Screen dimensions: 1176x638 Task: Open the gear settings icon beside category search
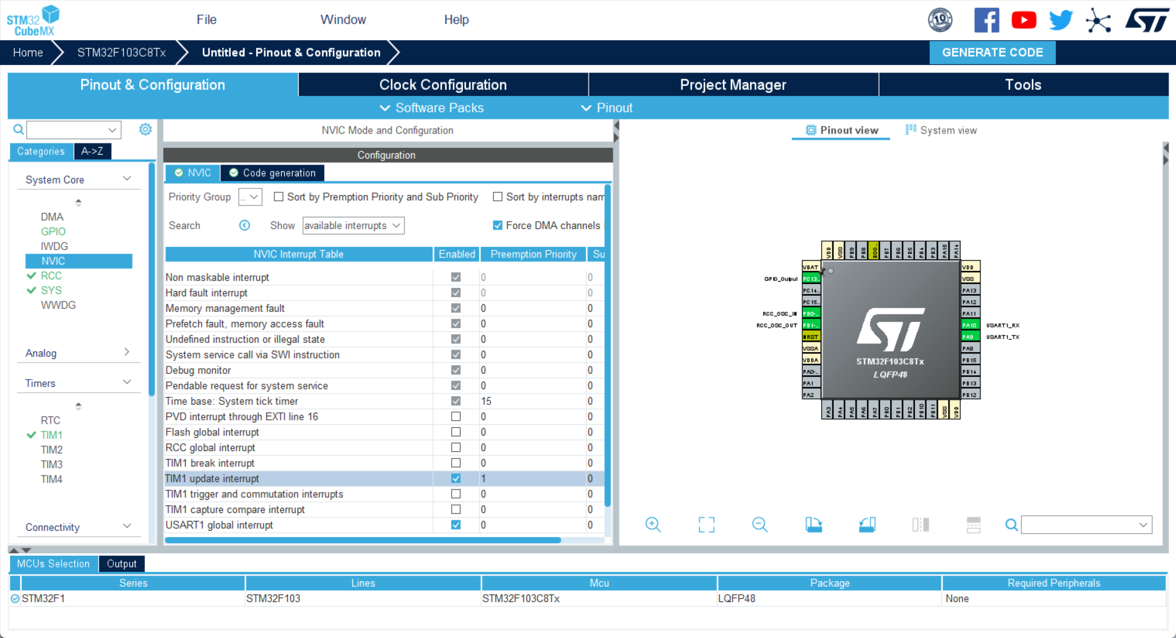tap(145, 129)
